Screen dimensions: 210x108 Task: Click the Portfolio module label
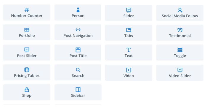point(27,35)
